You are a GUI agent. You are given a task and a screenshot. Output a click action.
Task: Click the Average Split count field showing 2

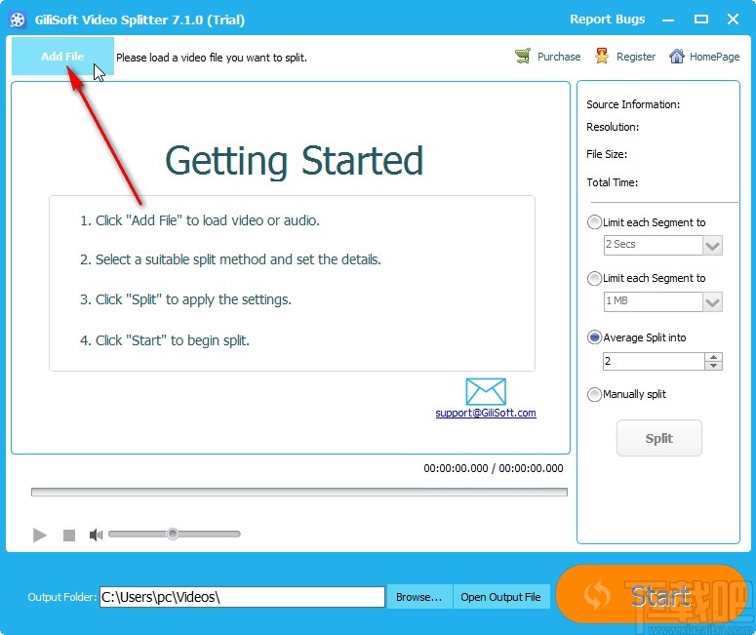(654, 361)
